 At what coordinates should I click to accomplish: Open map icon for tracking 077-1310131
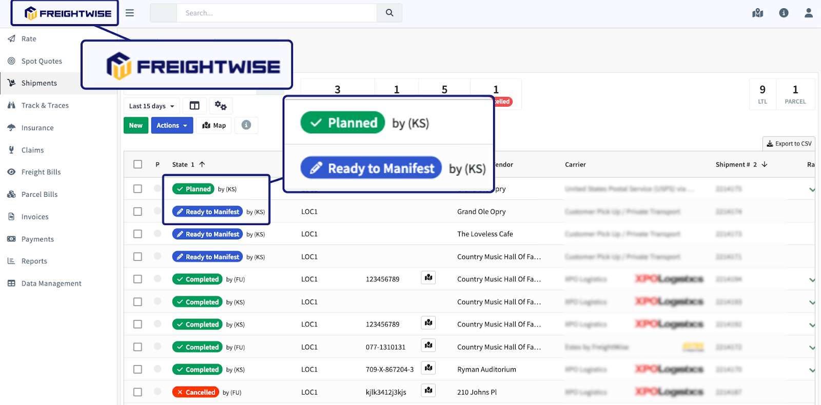pyautogui.click(x=428, y=345)
